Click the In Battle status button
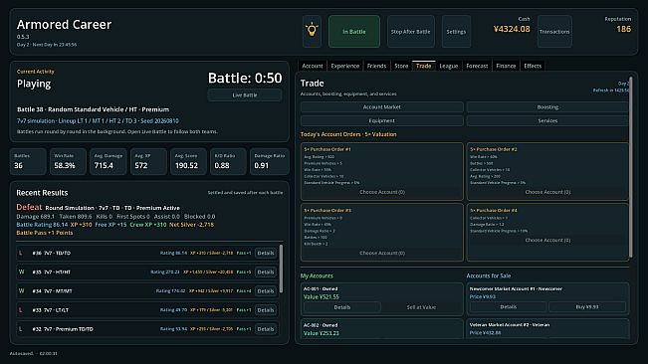Viewport: 648px width, 364px height. coord(354,32)
